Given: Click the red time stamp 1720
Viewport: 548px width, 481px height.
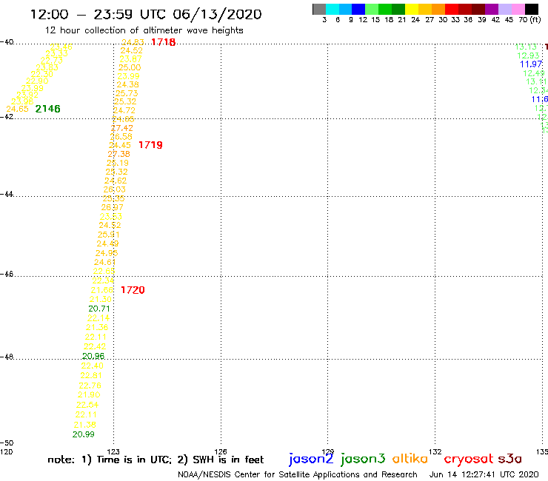Looking at the screenshot, I should (133, 290).
